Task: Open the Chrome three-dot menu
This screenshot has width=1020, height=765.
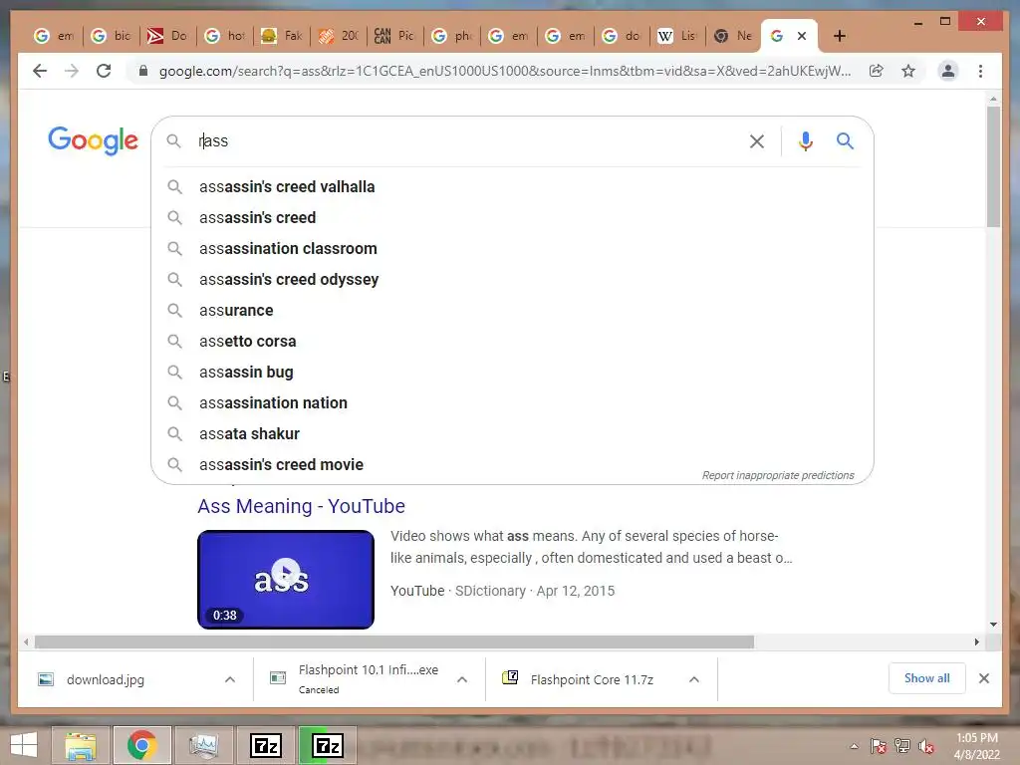Action: pyautogui.click(x=980, y=71)
